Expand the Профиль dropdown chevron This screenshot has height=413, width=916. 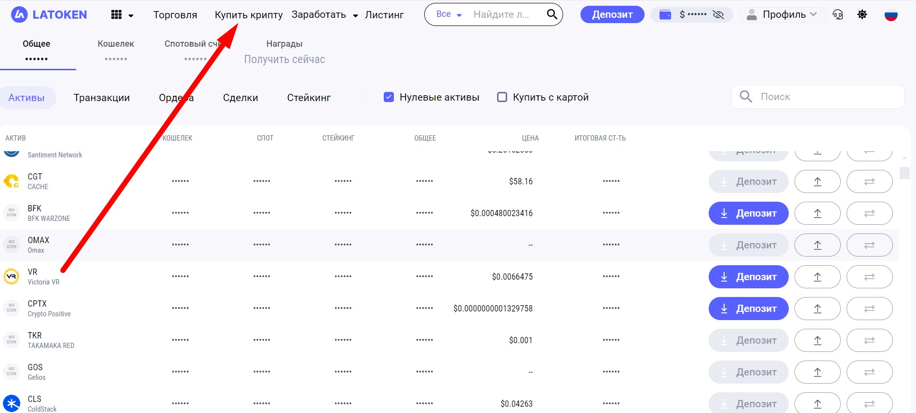814,14
